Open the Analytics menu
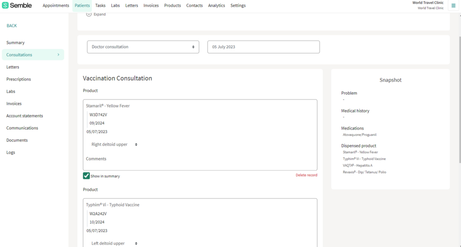This screenshot has height=247, width=461. click(x=217, y=5)
